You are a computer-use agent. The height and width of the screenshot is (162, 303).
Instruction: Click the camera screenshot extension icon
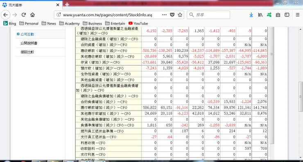tap(278, 15)
